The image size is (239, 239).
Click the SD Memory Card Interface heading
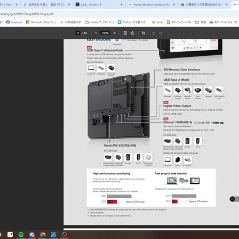click(182, 69)
